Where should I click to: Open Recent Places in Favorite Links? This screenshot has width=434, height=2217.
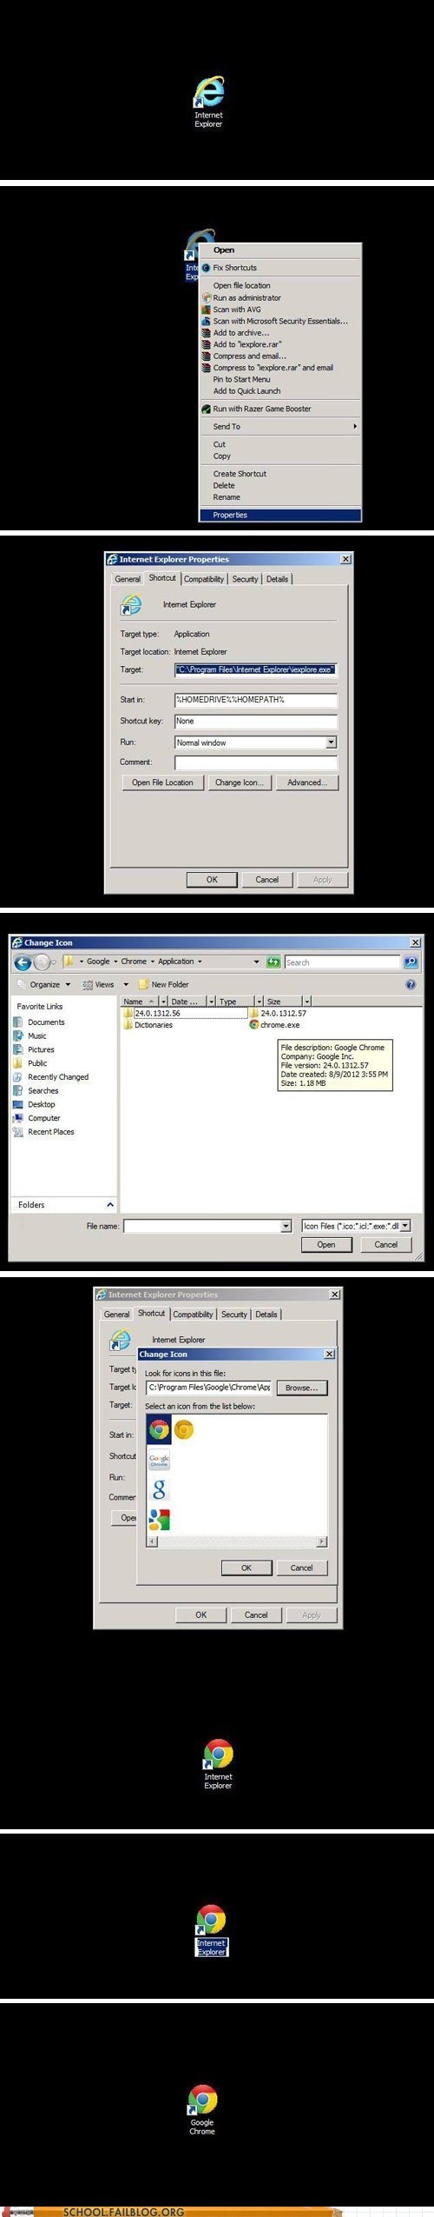43,1131
